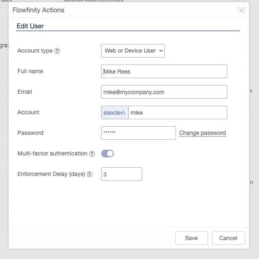The width and height of the screenshot is (259, 259).
Task: Click the Password label
Action: (30, 133)
